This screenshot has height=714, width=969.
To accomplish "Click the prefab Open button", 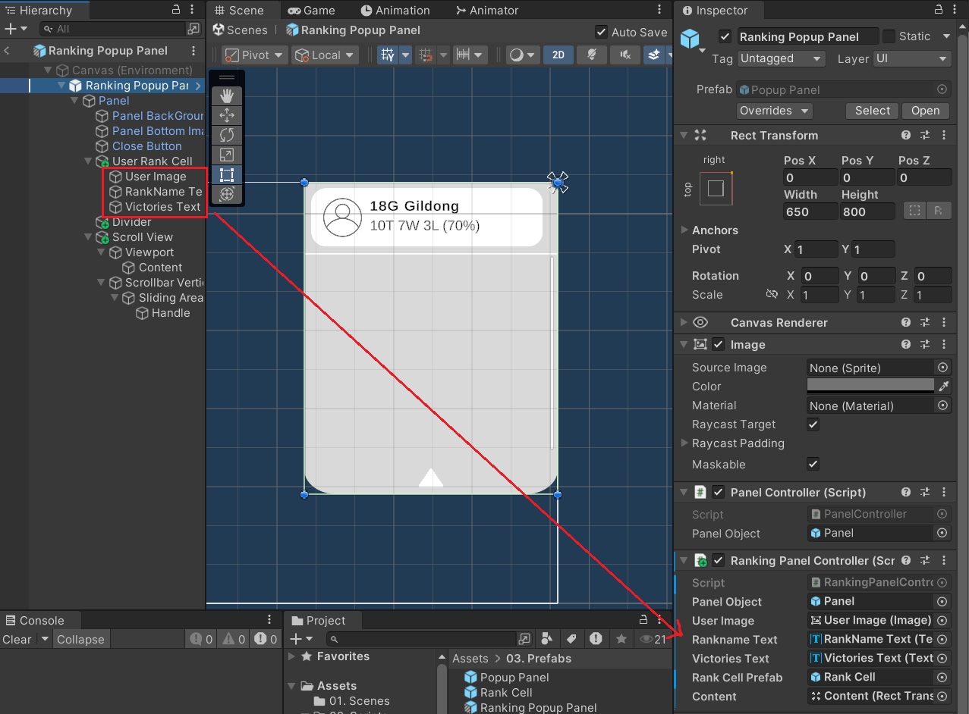I will click(x=926, y=111).
